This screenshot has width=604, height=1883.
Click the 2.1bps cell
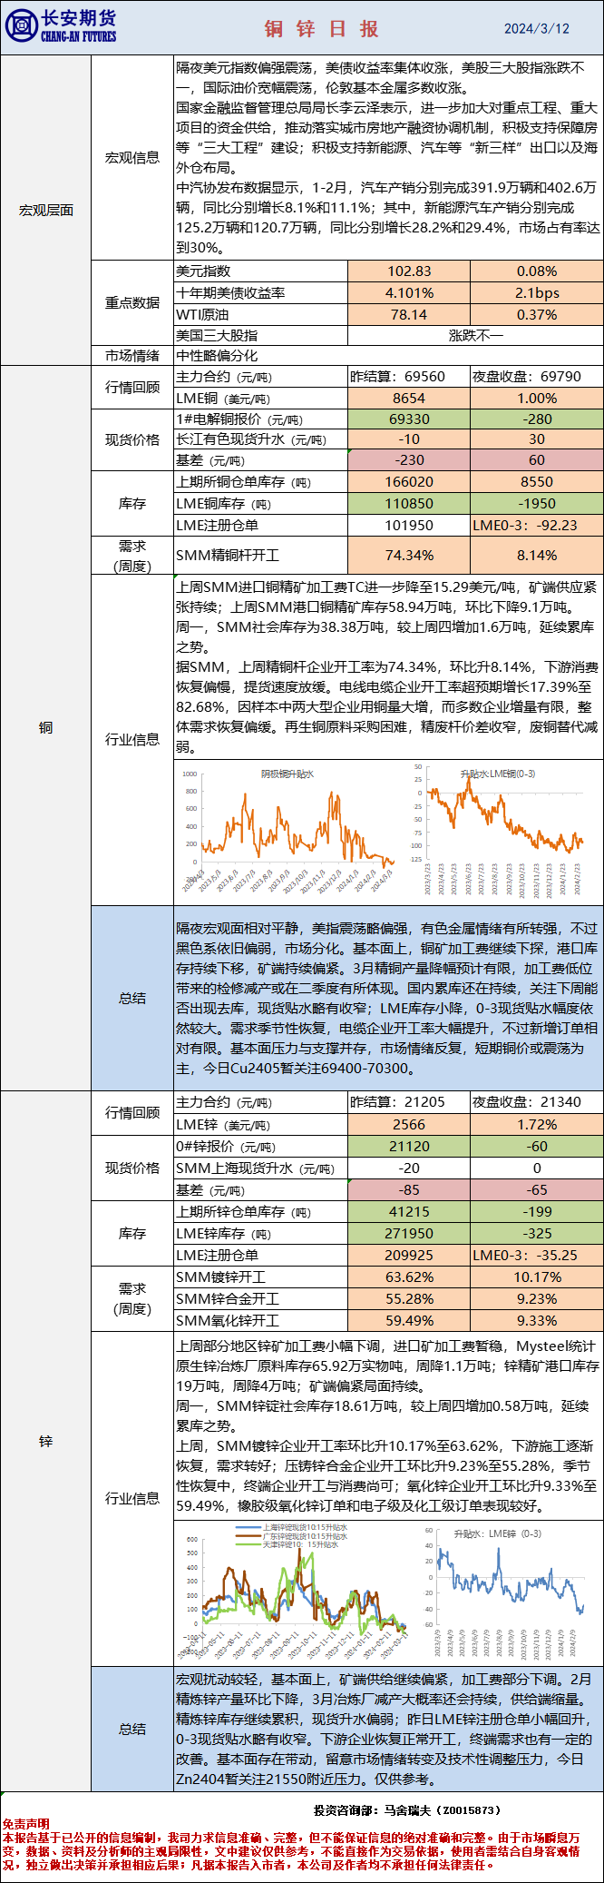coord(537,292)
